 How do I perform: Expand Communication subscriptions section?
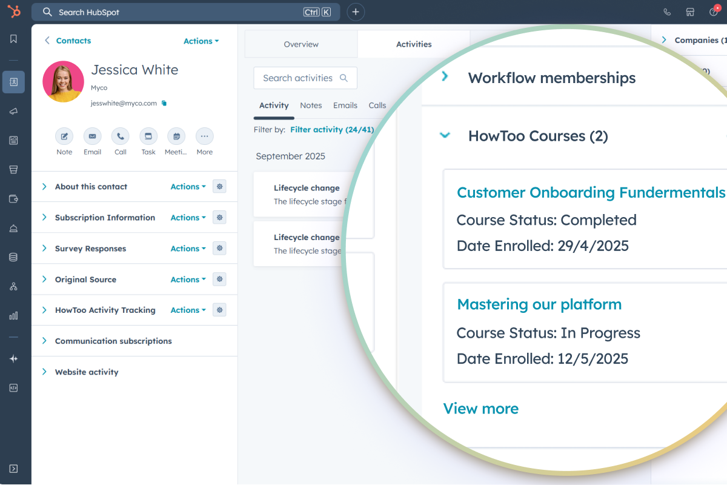click(x=44, y=341)
